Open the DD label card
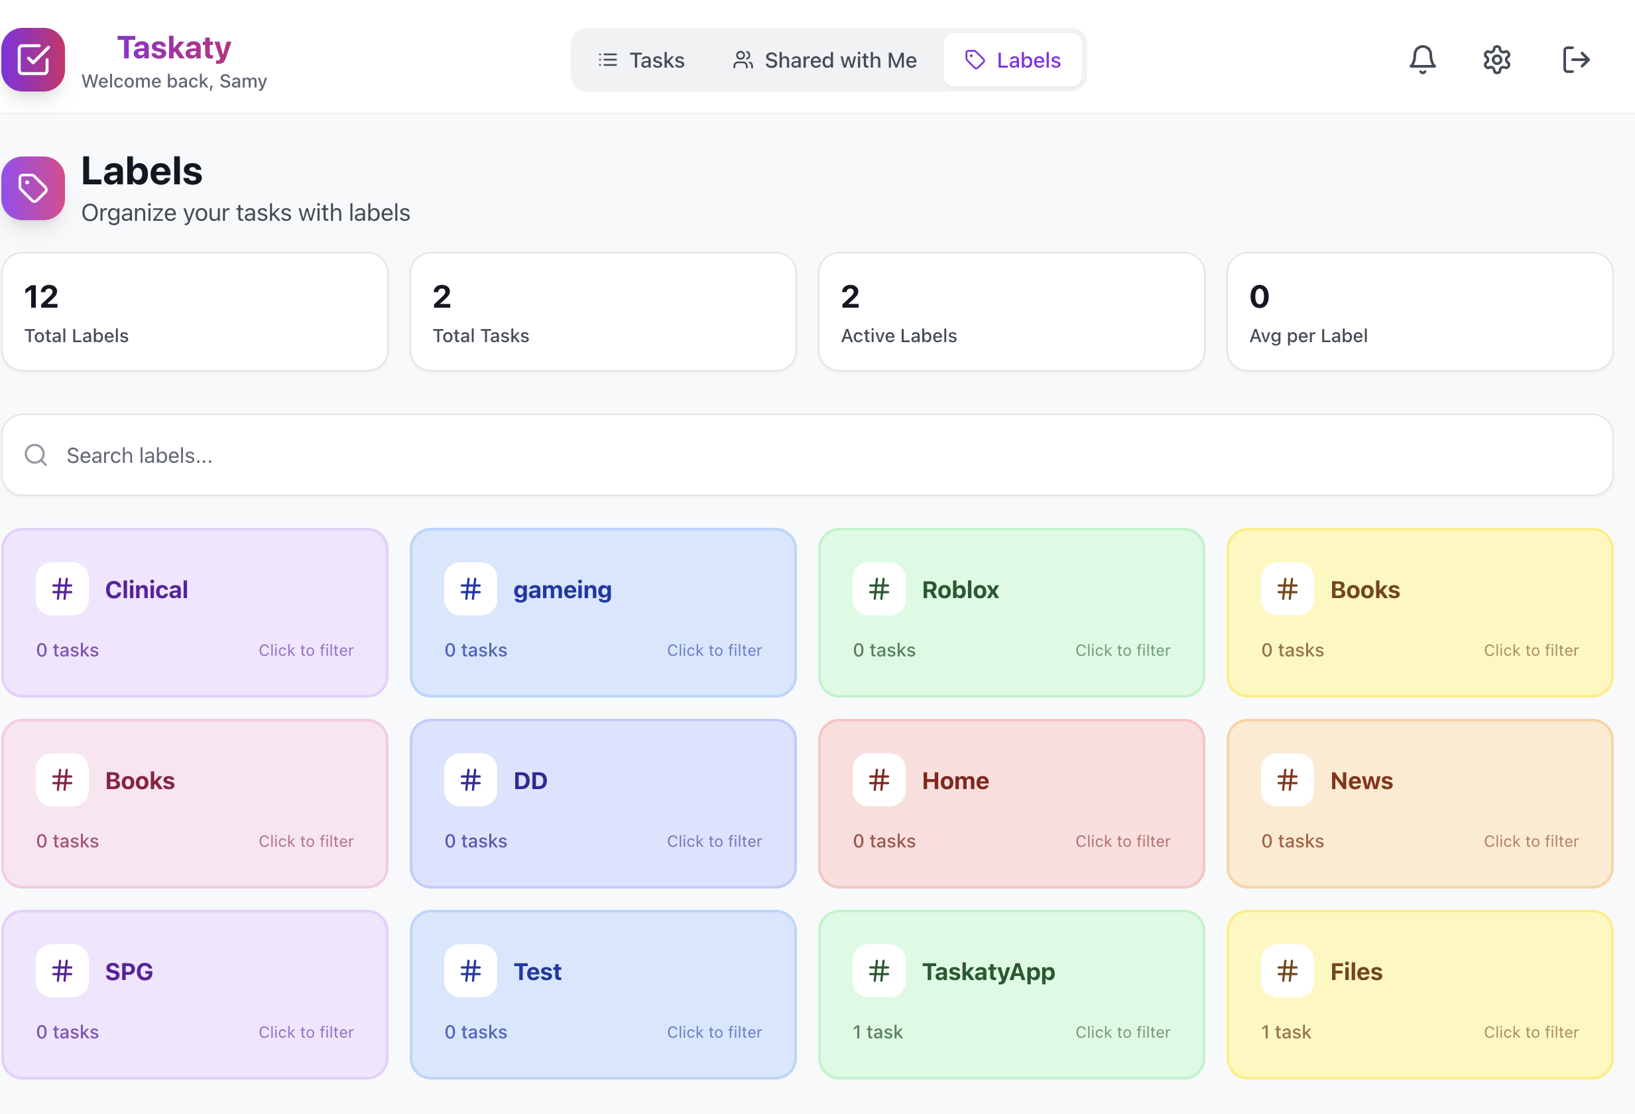 pos(603,804)
